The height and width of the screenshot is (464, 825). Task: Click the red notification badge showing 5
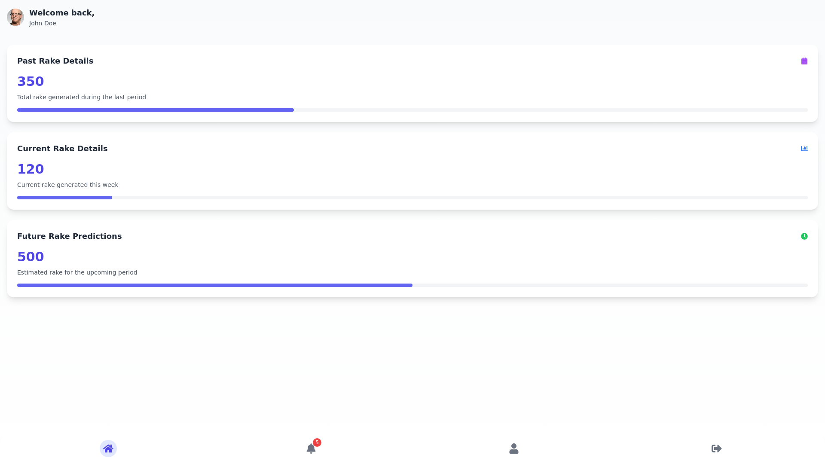coord(317,442)
